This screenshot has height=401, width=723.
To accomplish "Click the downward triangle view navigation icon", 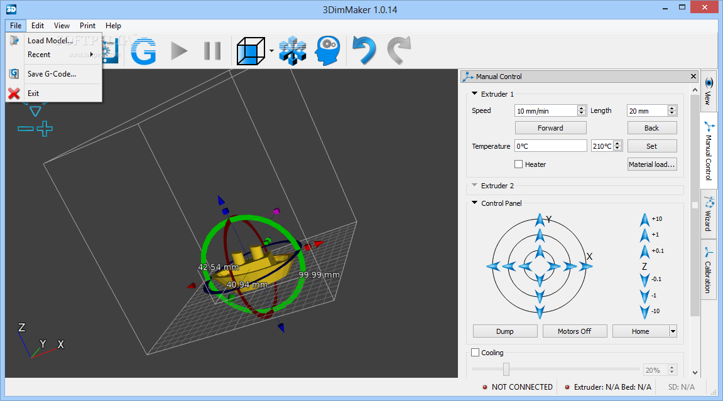I will coord(35,112).
